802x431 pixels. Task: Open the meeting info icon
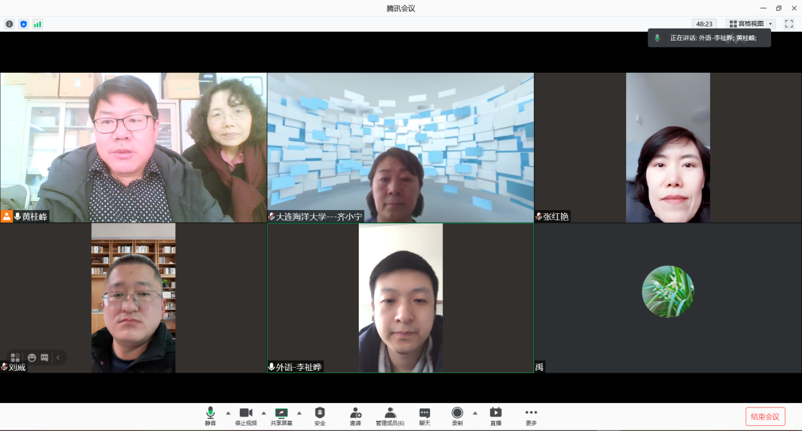(9, 24)
